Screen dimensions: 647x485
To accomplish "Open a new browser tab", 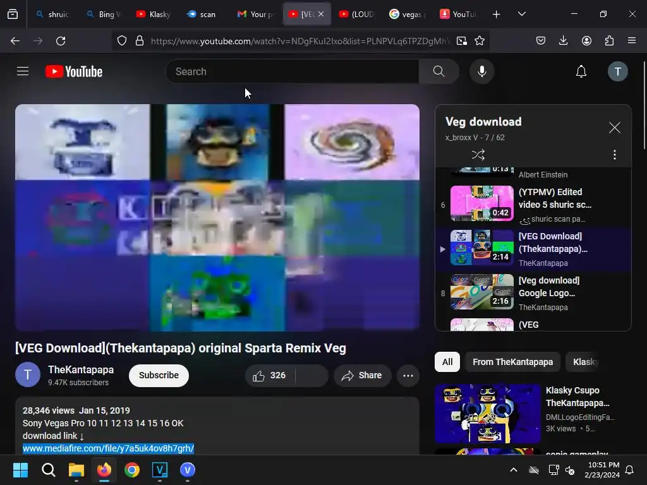I will [x=497, y=15].
